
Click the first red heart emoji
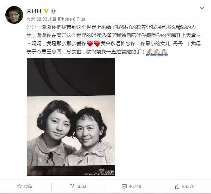click(x=90, y=44)
